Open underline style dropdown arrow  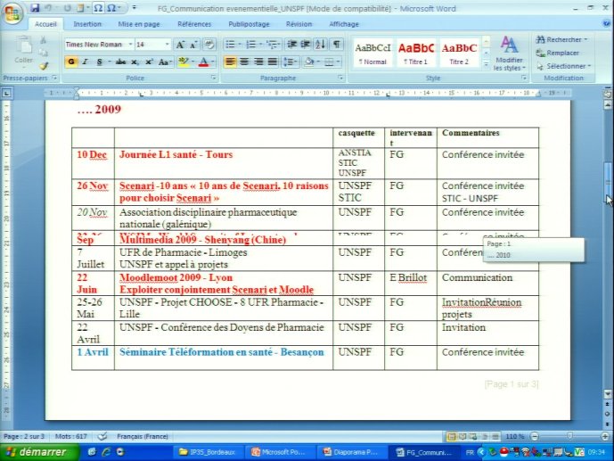[110, 62]
